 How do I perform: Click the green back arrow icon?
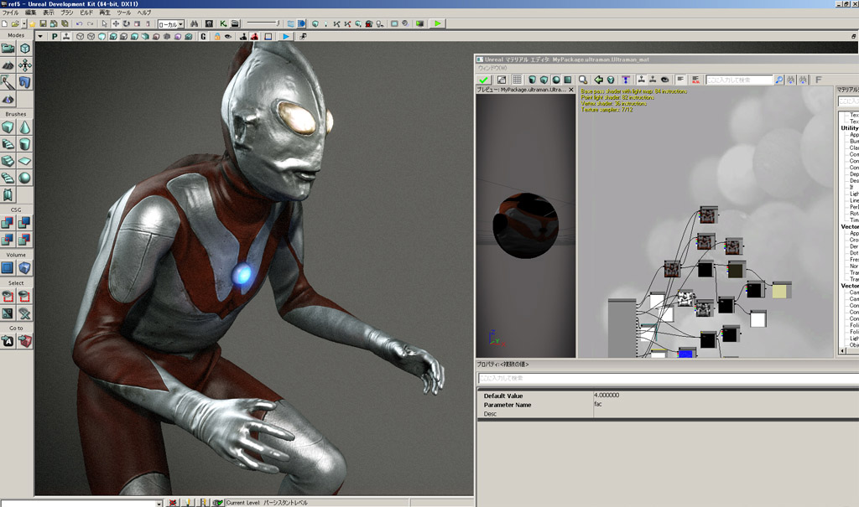[599, 80]
